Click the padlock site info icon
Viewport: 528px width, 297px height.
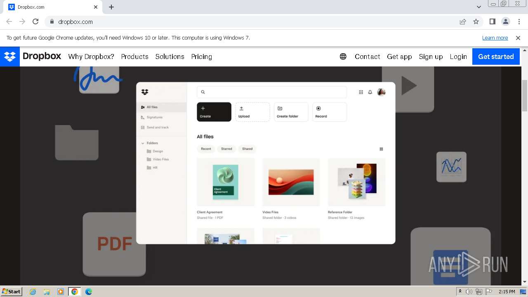point(52,21)
